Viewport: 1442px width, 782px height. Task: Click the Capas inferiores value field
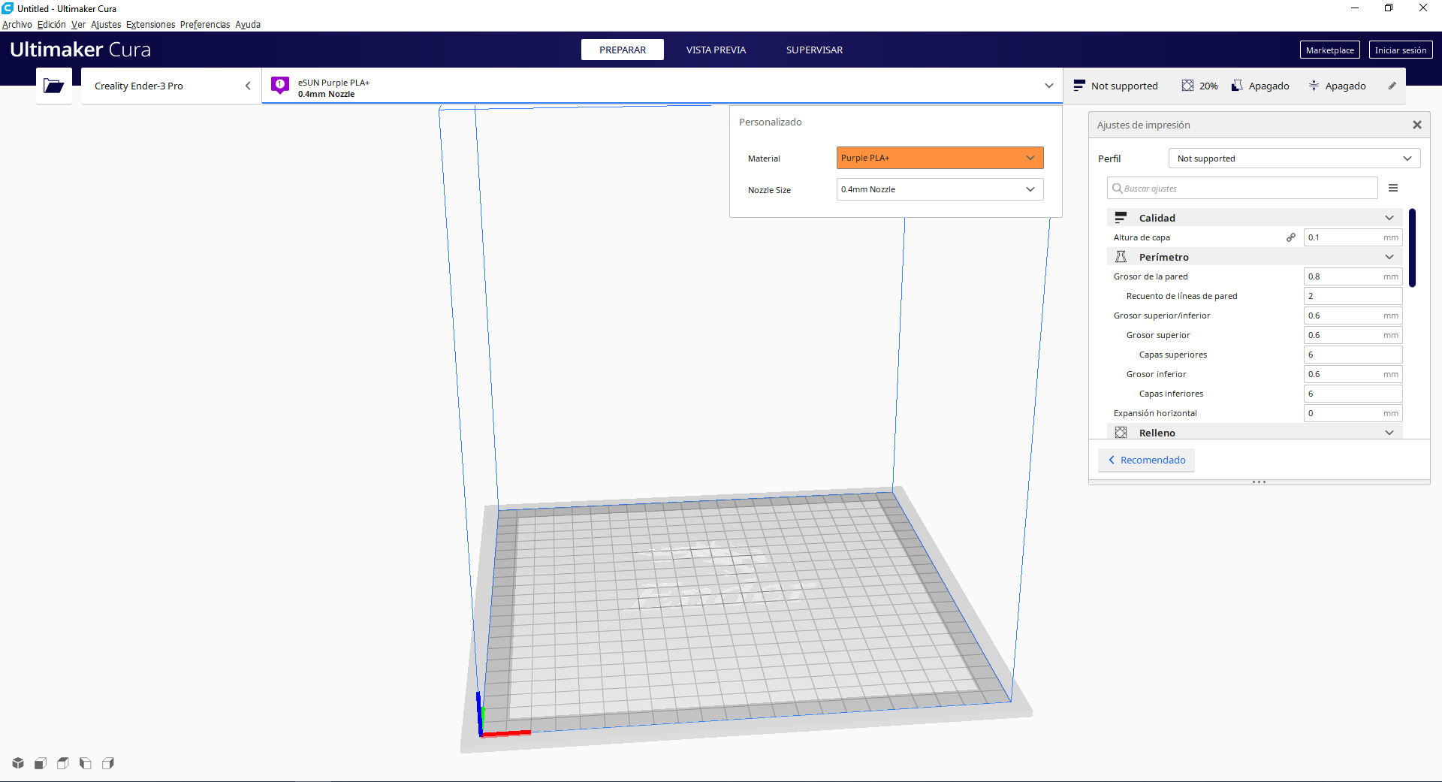click(1353, 394)
